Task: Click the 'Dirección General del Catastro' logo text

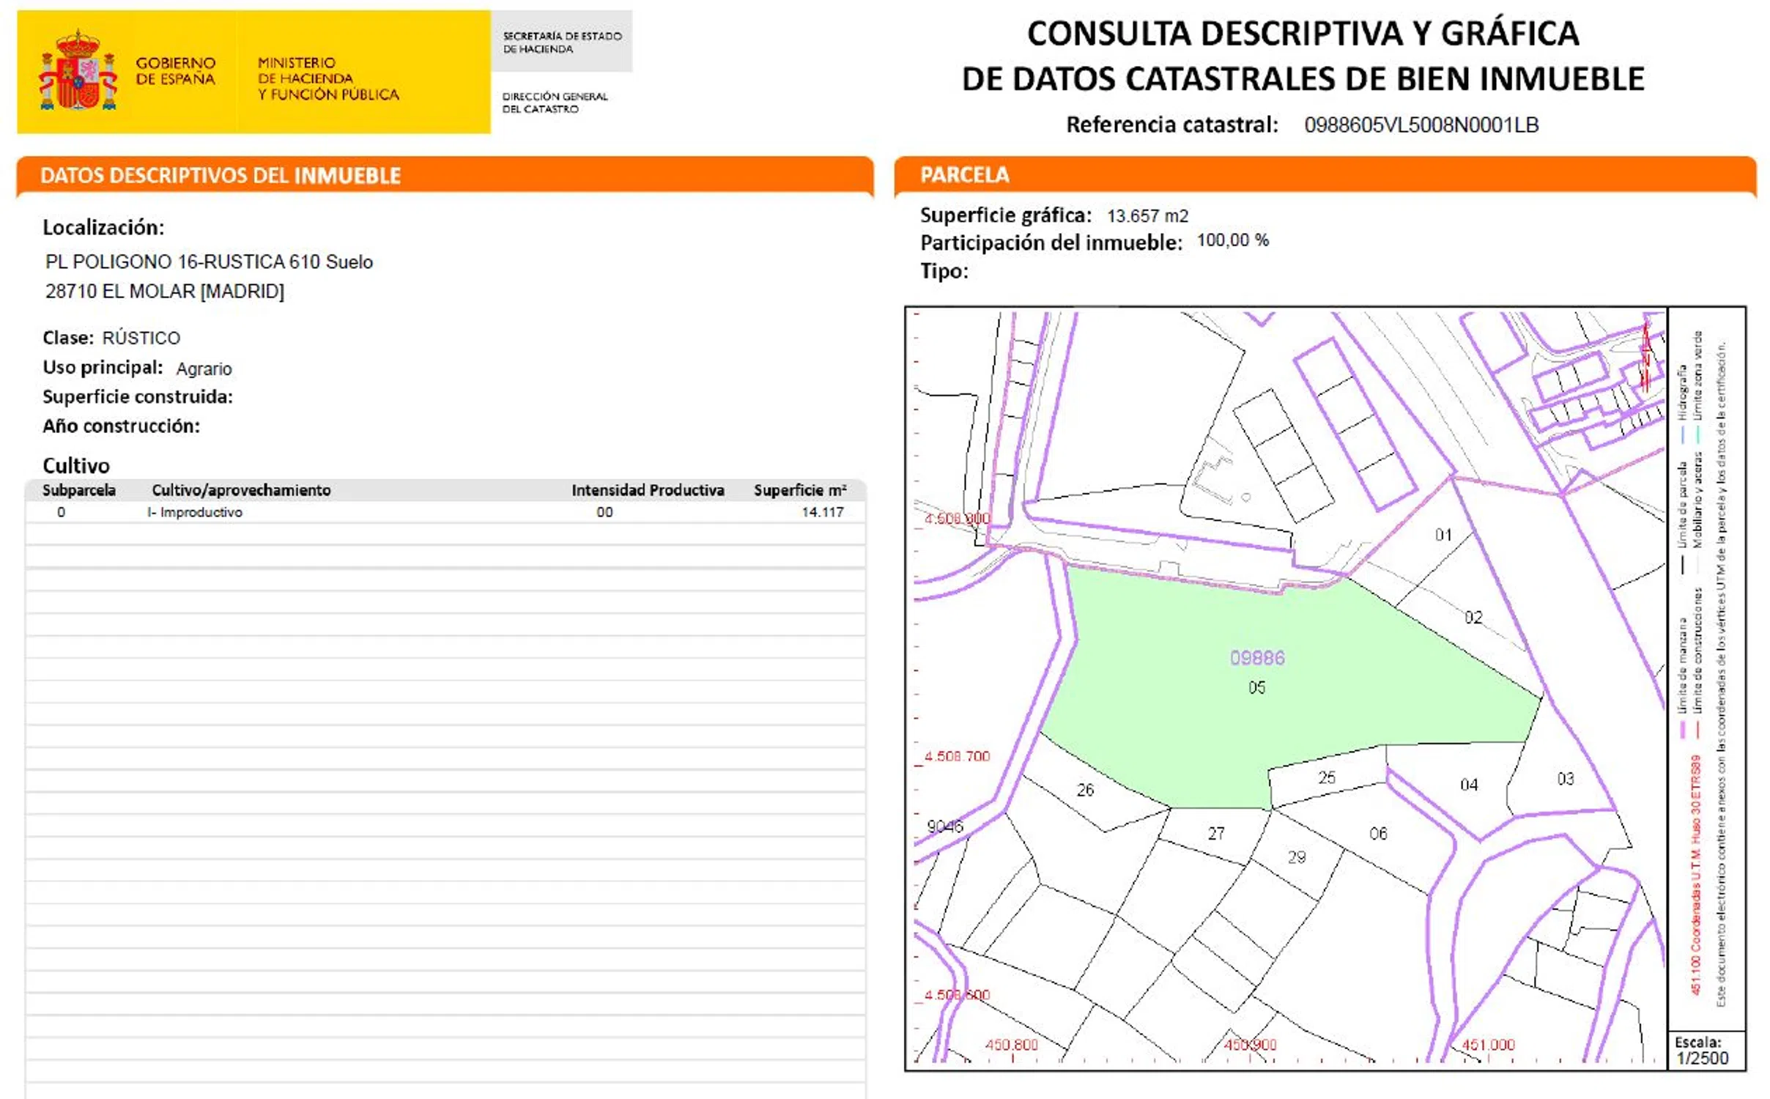Action: click(555, 103)
